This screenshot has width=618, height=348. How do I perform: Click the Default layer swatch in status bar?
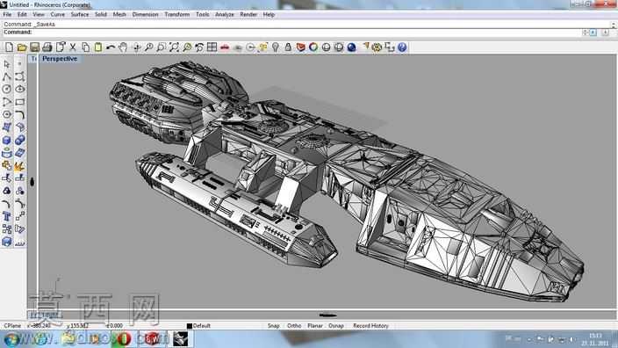(190, 326)
